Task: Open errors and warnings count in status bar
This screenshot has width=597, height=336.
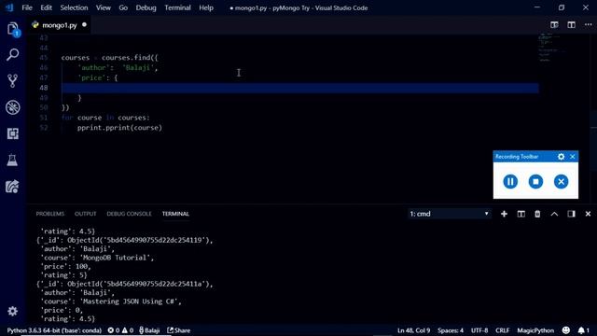Action: coord(120,330)
